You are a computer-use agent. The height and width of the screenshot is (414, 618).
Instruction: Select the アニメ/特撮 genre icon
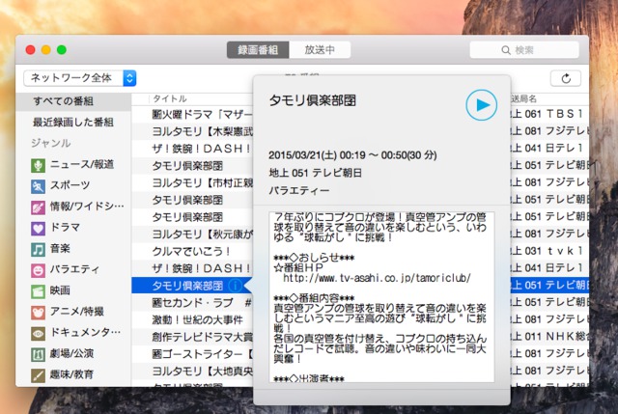pos(38,312)
